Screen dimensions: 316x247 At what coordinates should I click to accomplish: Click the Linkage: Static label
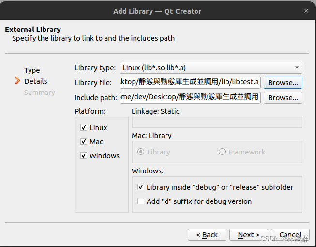pyautogui.click(x=155, y=111)
